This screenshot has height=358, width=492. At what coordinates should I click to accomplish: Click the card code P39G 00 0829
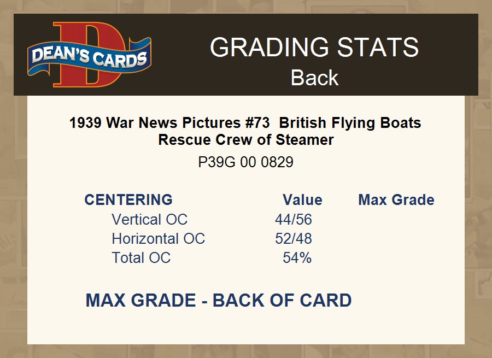(x=245, y=162)
